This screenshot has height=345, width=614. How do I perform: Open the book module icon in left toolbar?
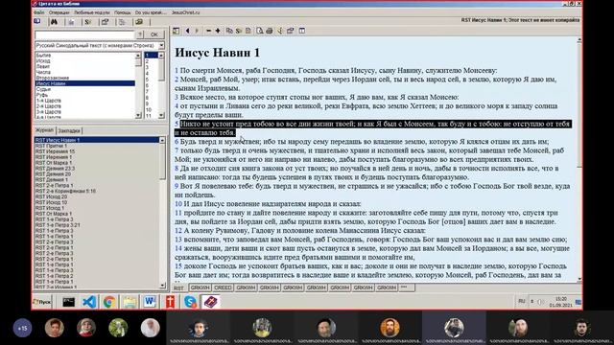(x=37, y=22)
